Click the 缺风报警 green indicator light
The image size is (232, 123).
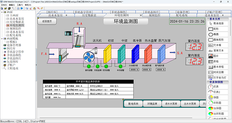tap(89, 66)
